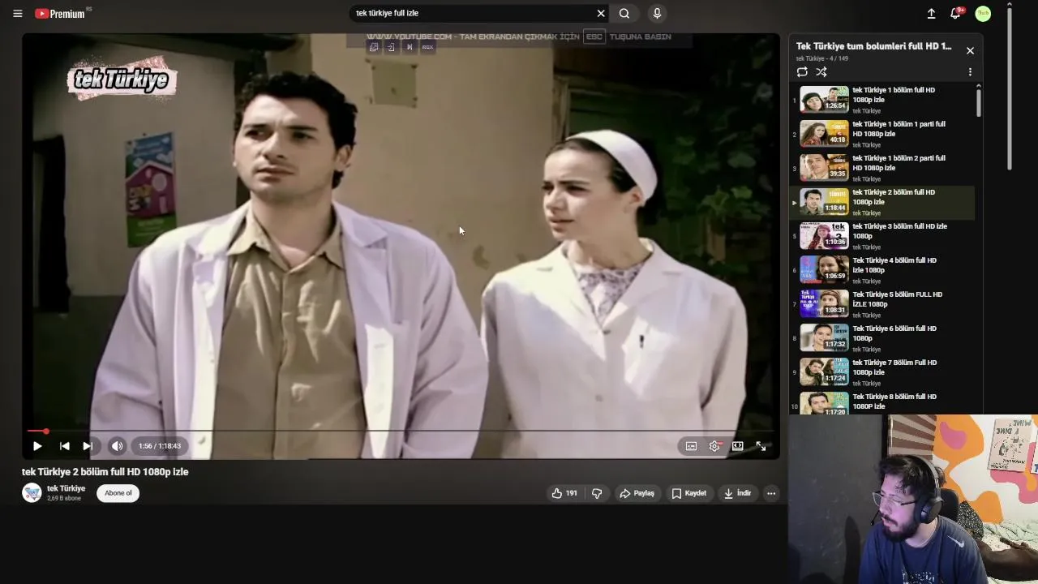
Task: Play tek Türkiye 1 bölüm 1 parti
Action: tap(882, 134)
